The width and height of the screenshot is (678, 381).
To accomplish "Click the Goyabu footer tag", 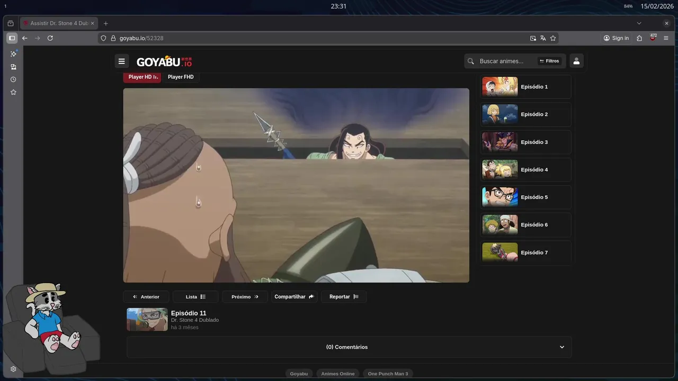I will [299, 374].
